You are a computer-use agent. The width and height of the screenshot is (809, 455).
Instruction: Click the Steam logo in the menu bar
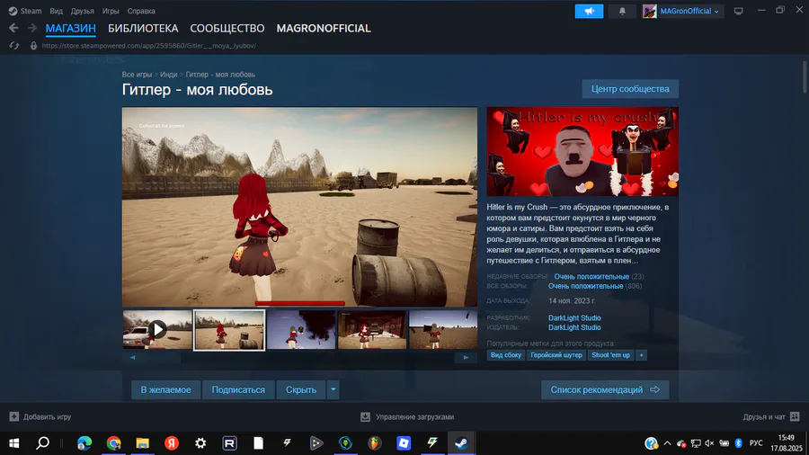click(x=13, y=11)
